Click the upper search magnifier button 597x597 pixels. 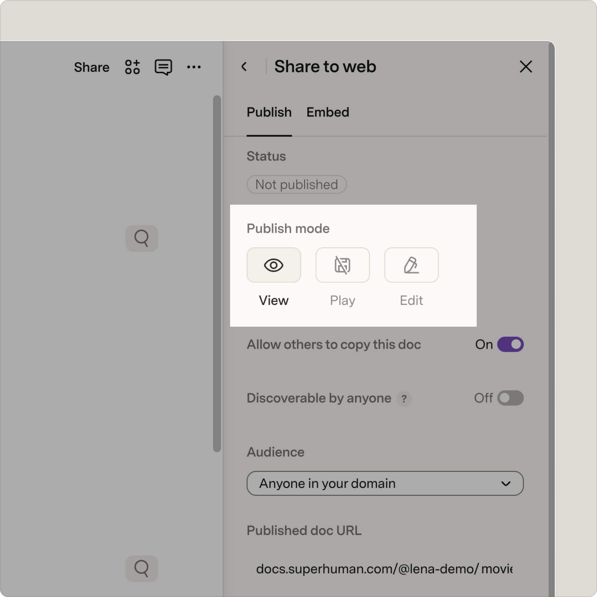coord(142,238)
